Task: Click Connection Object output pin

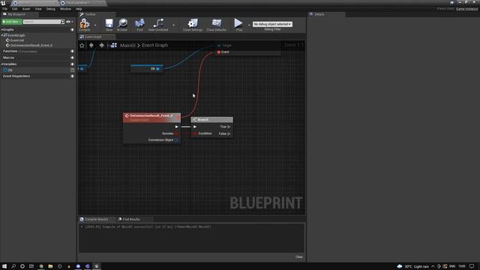Action: (176, 140)
